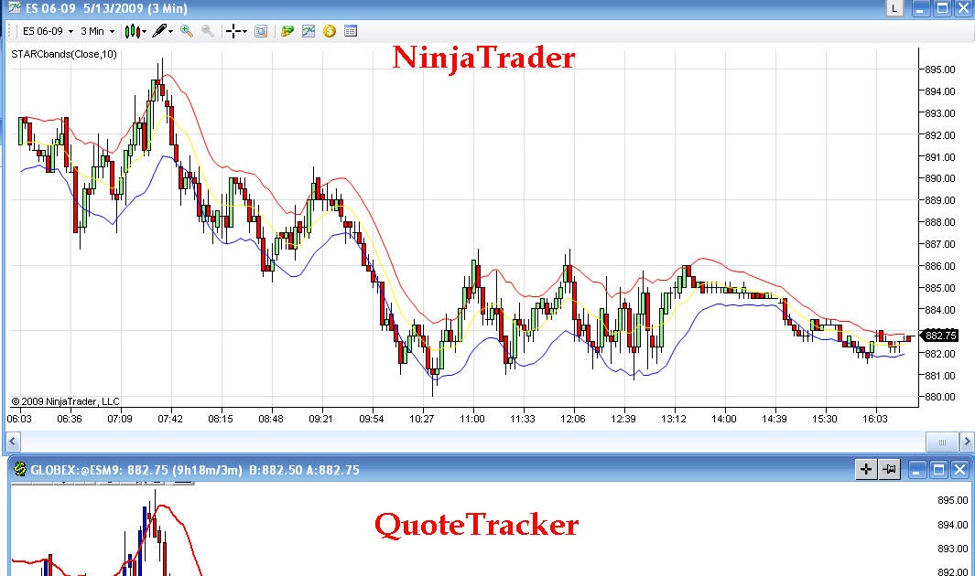
Task: Click the horizontal scrollbar thumb
Action: click(941, 442)
